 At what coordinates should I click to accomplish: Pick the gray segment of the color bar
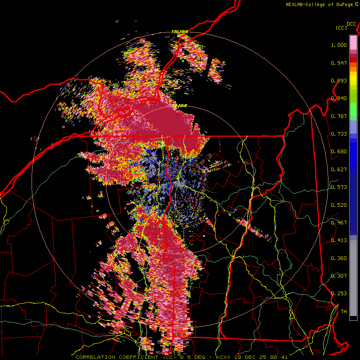tap(353, 278)
